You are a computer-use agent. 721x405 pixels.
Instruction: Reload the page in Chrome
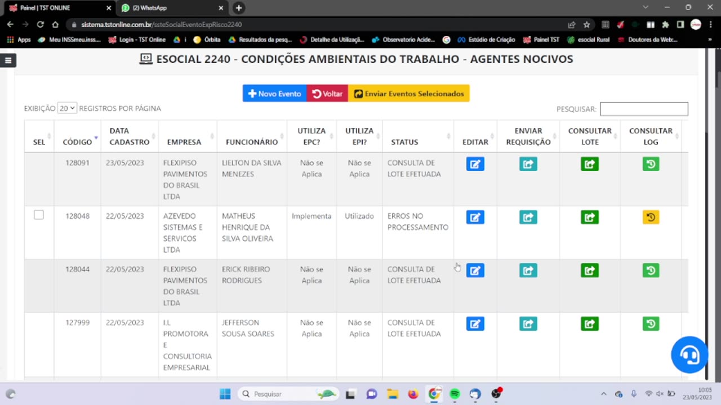point(40,24)
